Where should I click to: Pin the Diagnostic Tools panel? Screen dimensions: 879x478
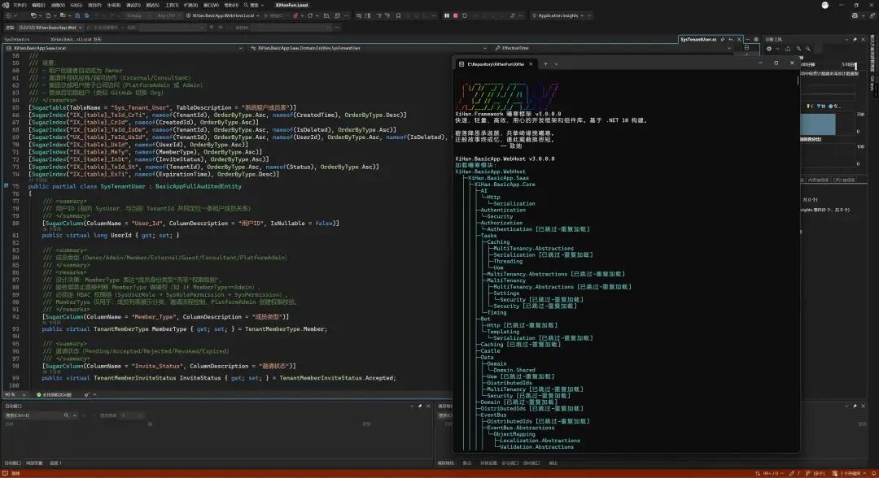855,39
